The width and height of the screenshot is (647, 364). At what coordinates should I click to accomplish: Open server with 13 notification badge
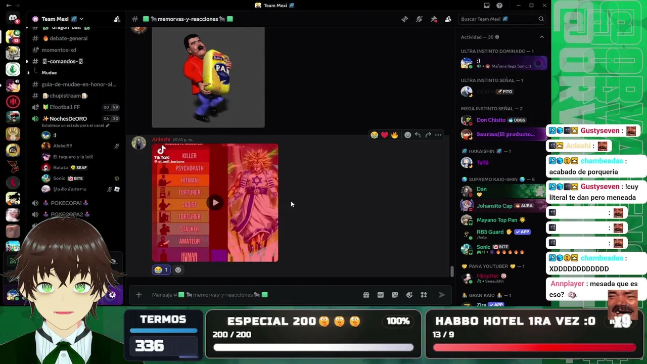(x=13, y=36)
